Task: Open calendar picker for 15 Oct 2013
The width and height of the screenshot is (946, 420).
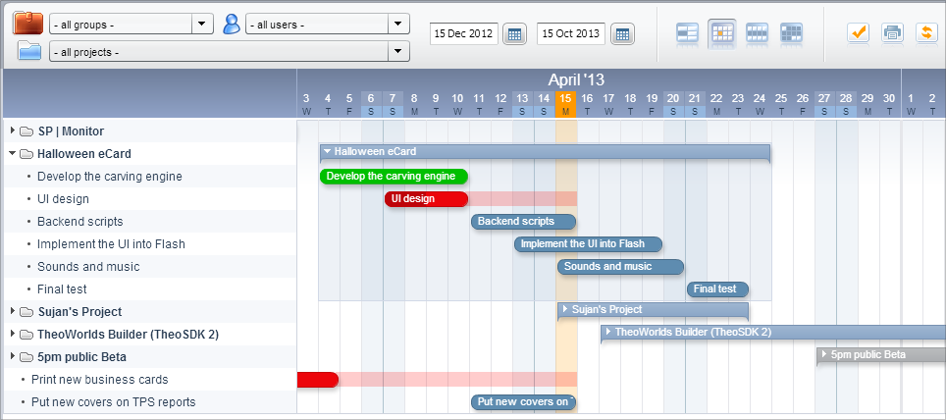Action: coord(622,33)
